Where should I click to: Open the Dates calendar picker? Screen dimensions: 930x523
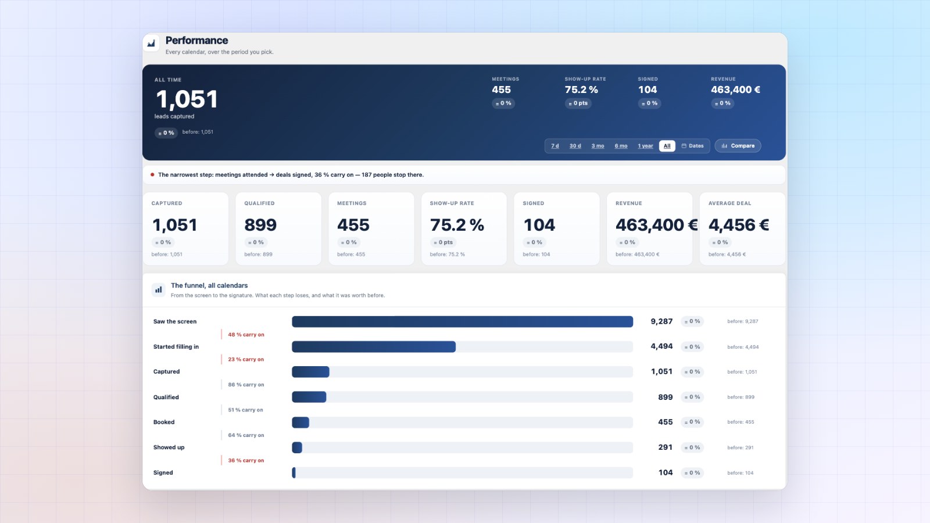click(692, 146)
